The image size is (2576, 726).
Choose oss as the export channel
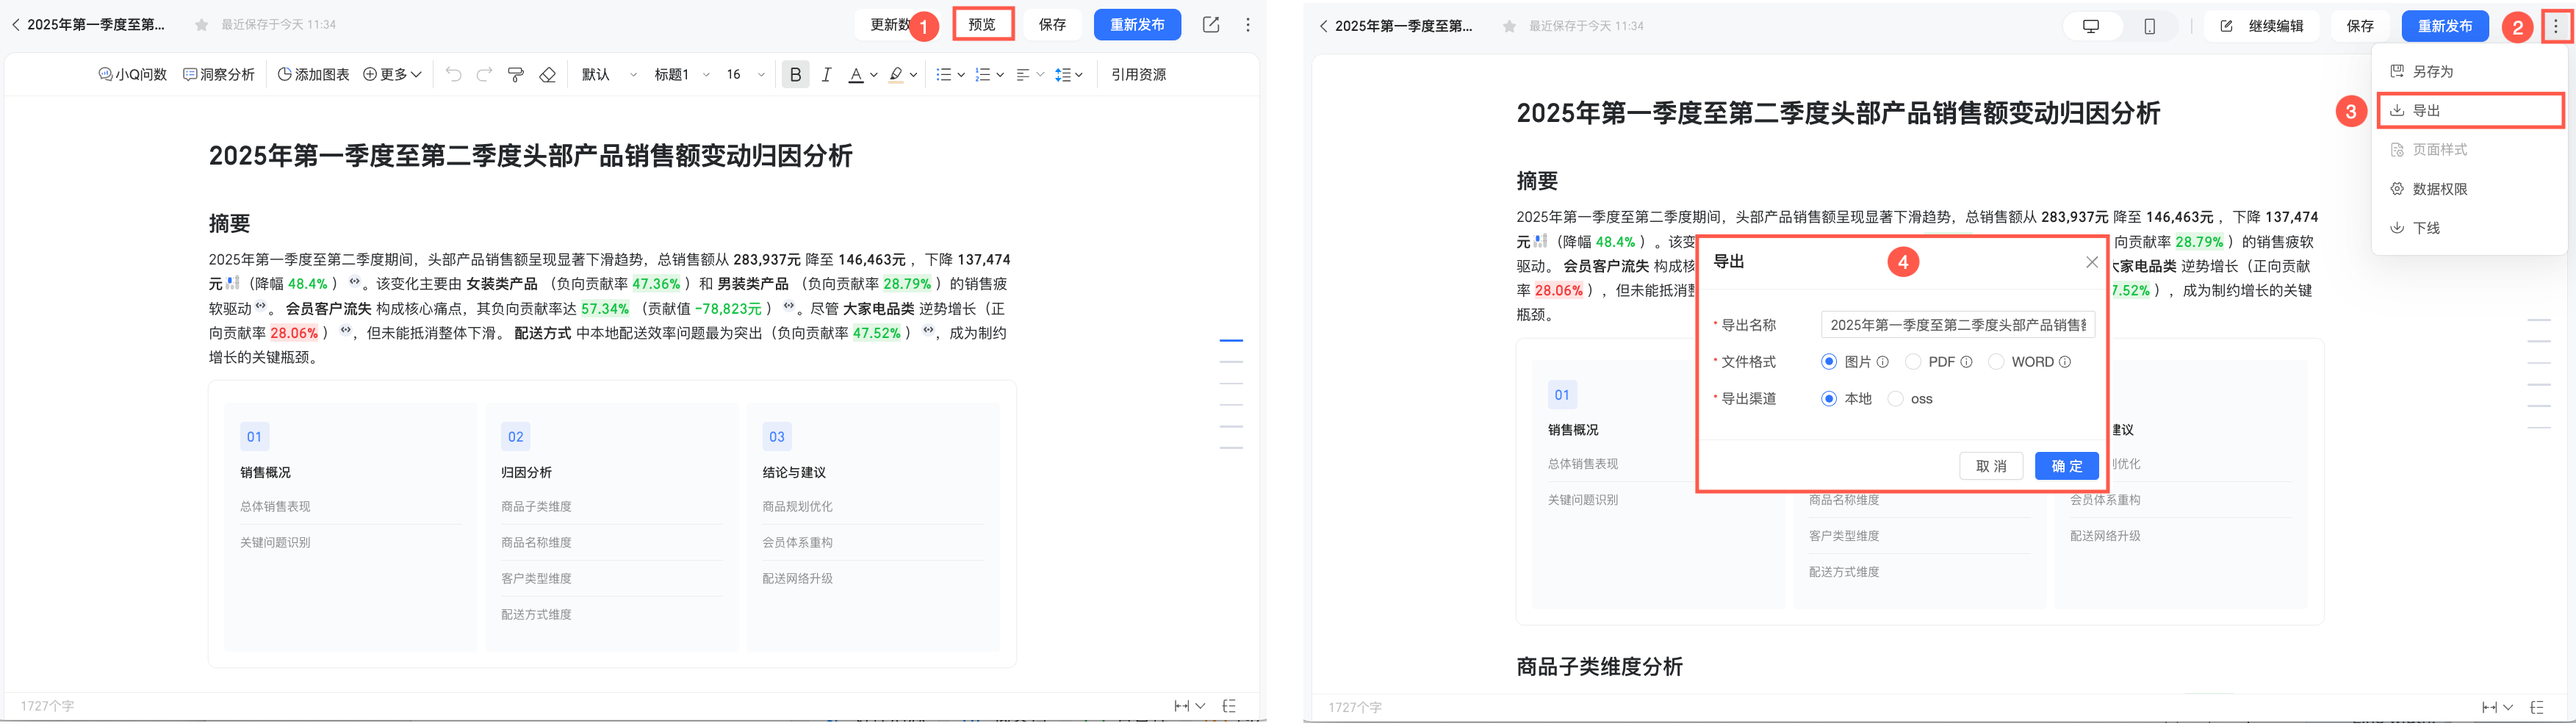click(1895, 399)
